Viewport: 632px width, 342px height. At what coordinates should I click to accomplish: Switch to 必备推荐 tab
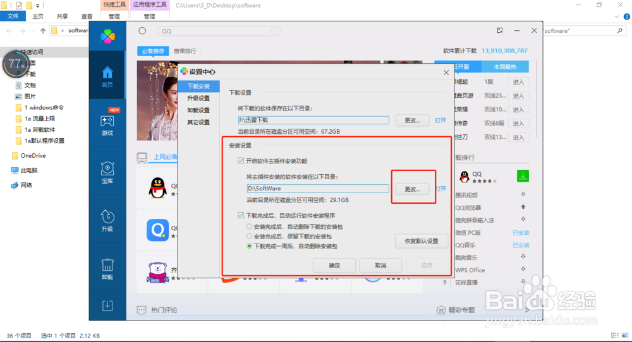click(153, 51)
